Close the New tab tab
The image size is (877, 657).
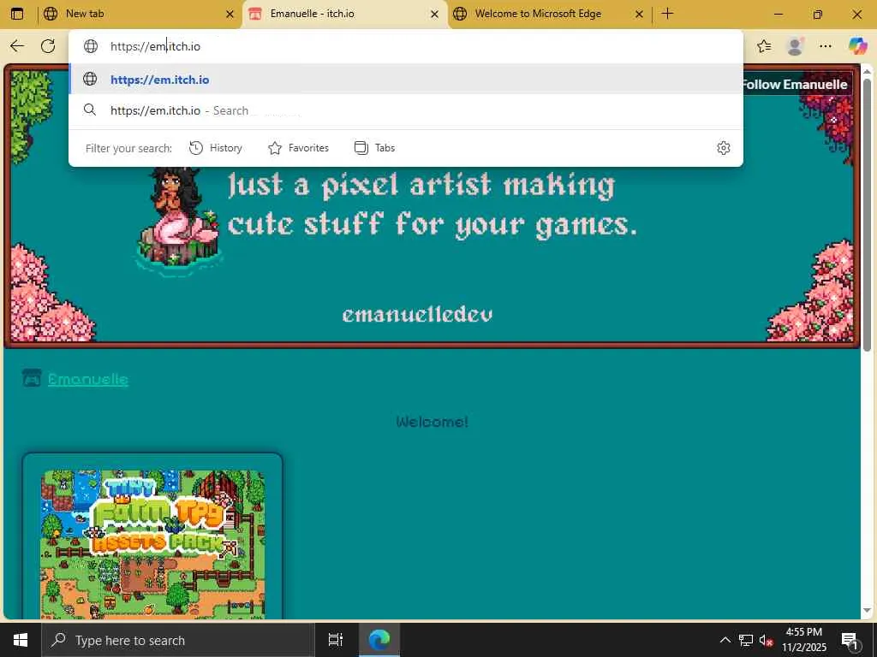pyautogui.click(x=230, y=14)
